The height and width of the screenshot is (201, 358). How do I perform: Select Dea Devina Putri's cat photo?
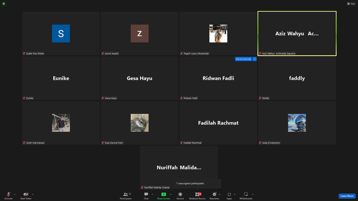pos(139,123)
